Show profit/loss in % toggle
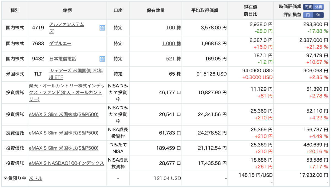331x188 pixels. pyautogui.click(x=319, y=15)
